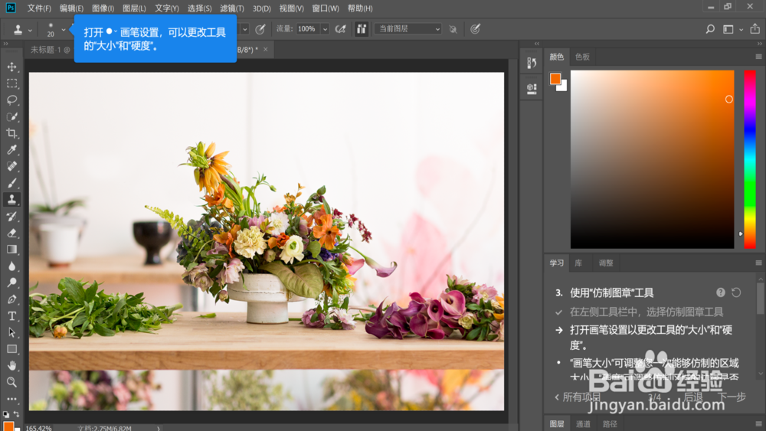Switch to the 调整 tab
Screen dimensions: 766x431
click(606, 263)
